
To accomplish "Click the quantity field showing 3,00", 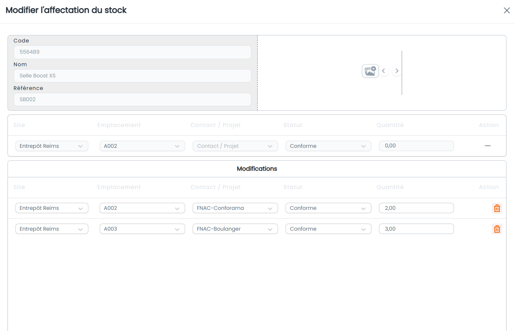I will coord(416,229).
